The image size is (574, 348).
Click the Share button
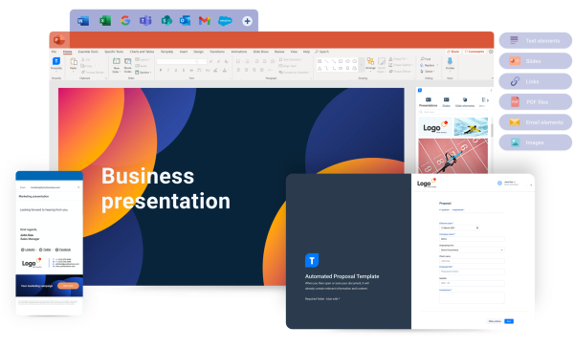click(453, 52)
